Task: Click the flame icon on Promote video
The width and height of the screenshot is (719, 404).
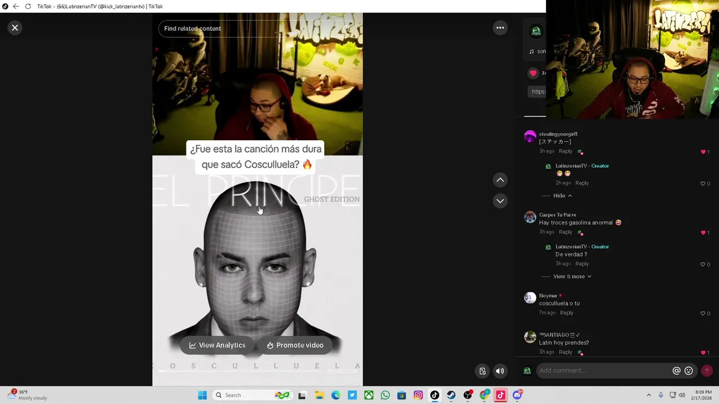Action: point(270,346)
